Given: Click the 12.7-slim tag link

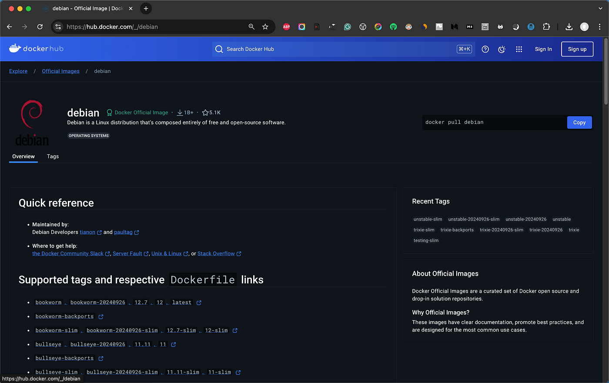Looking at the screenshot, I should click(181, 330).
